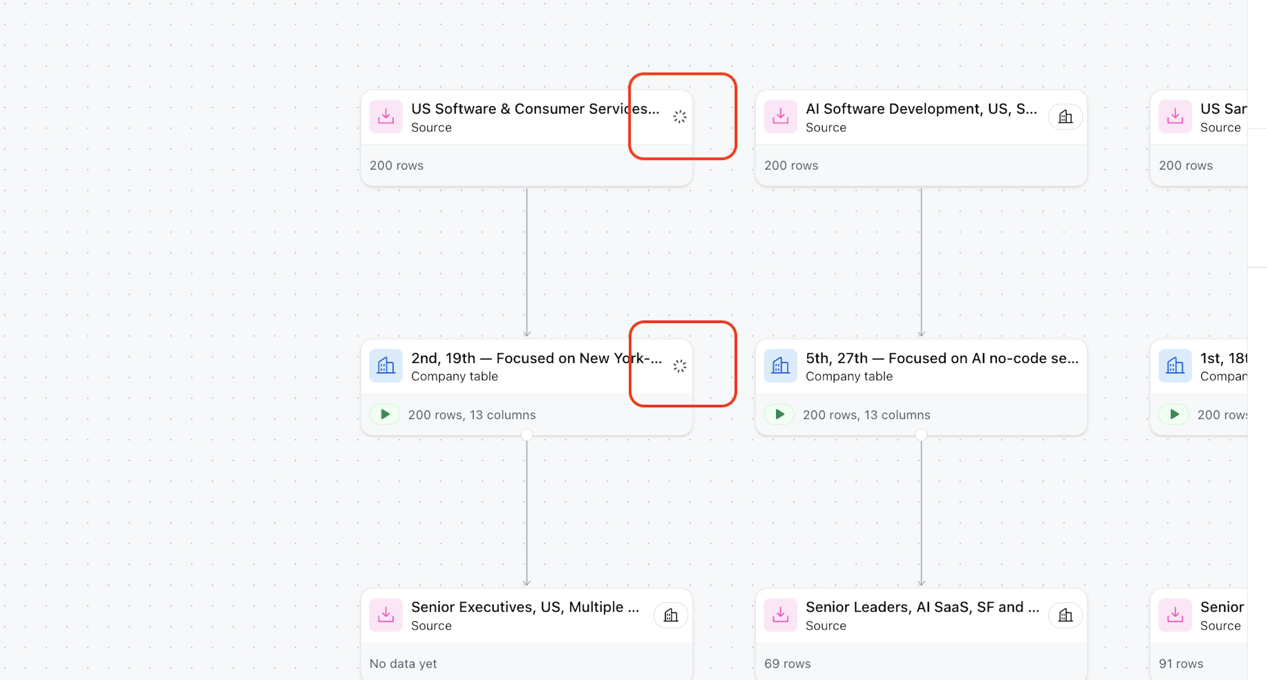Click '91 rows' on rightmost Senior card

click(1180, 664)
